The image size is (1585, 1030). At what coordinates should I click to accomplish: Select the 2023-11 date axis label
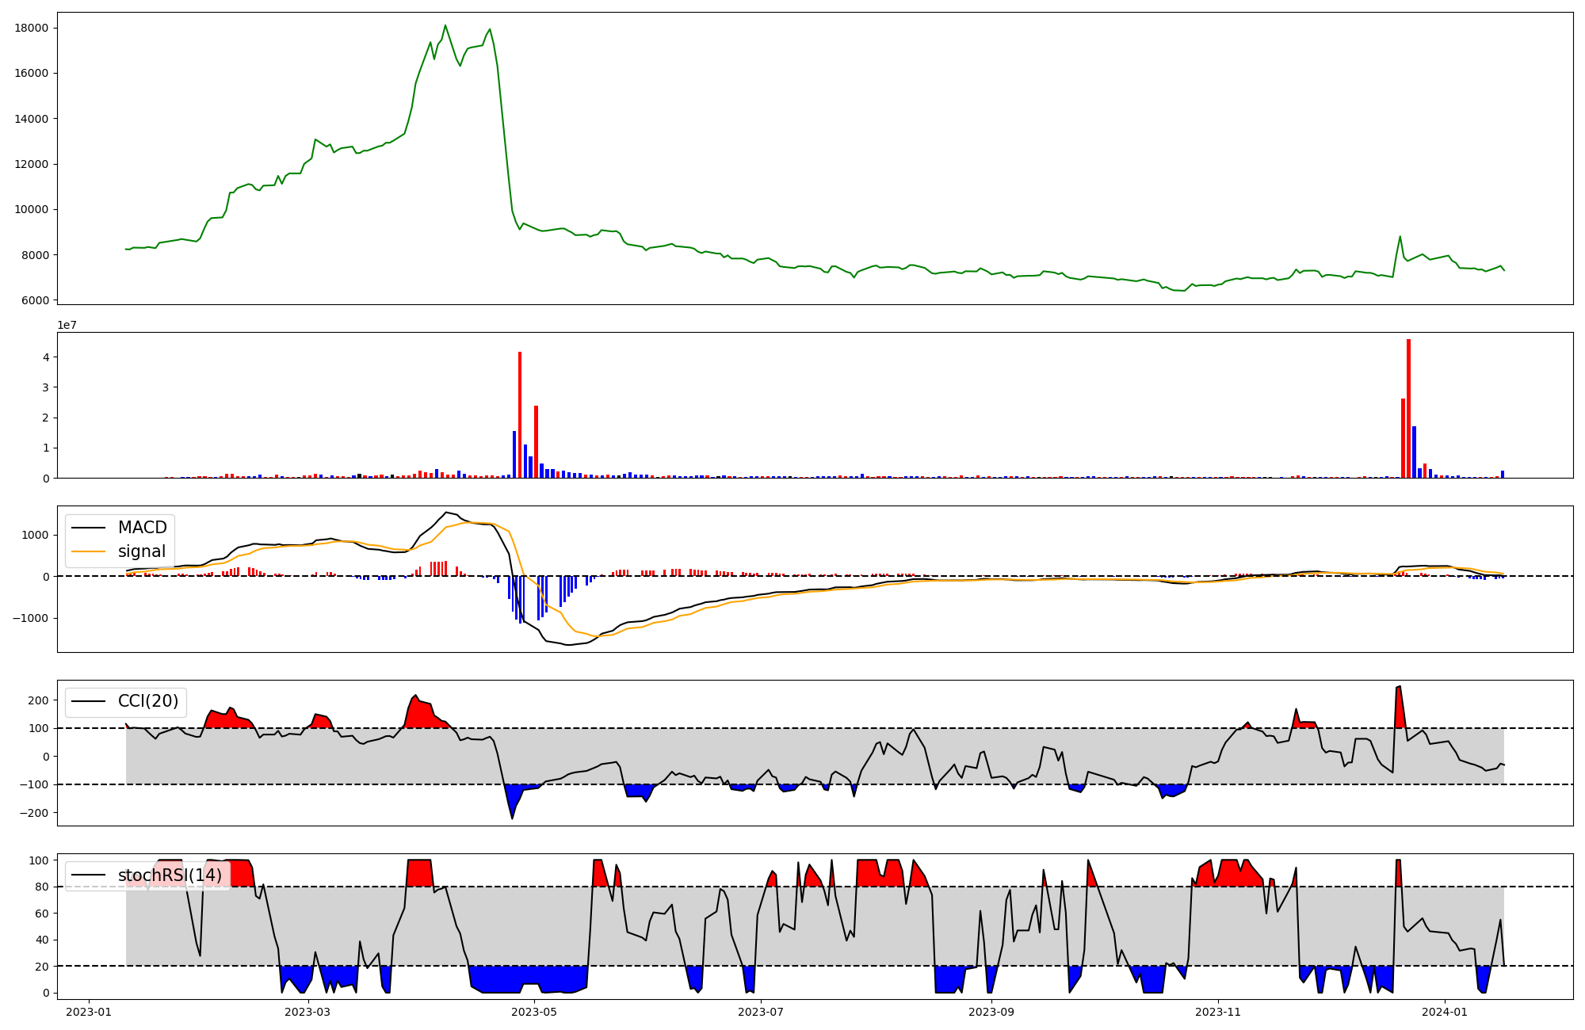coord(1217,1012)
